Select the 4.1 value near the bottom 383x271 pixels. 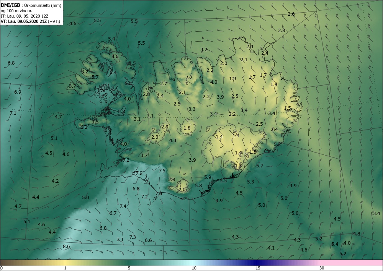271,248
